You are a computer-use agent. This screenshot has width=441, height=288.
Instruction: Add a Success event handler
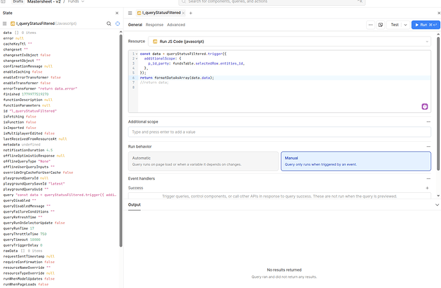click(427, 188)
